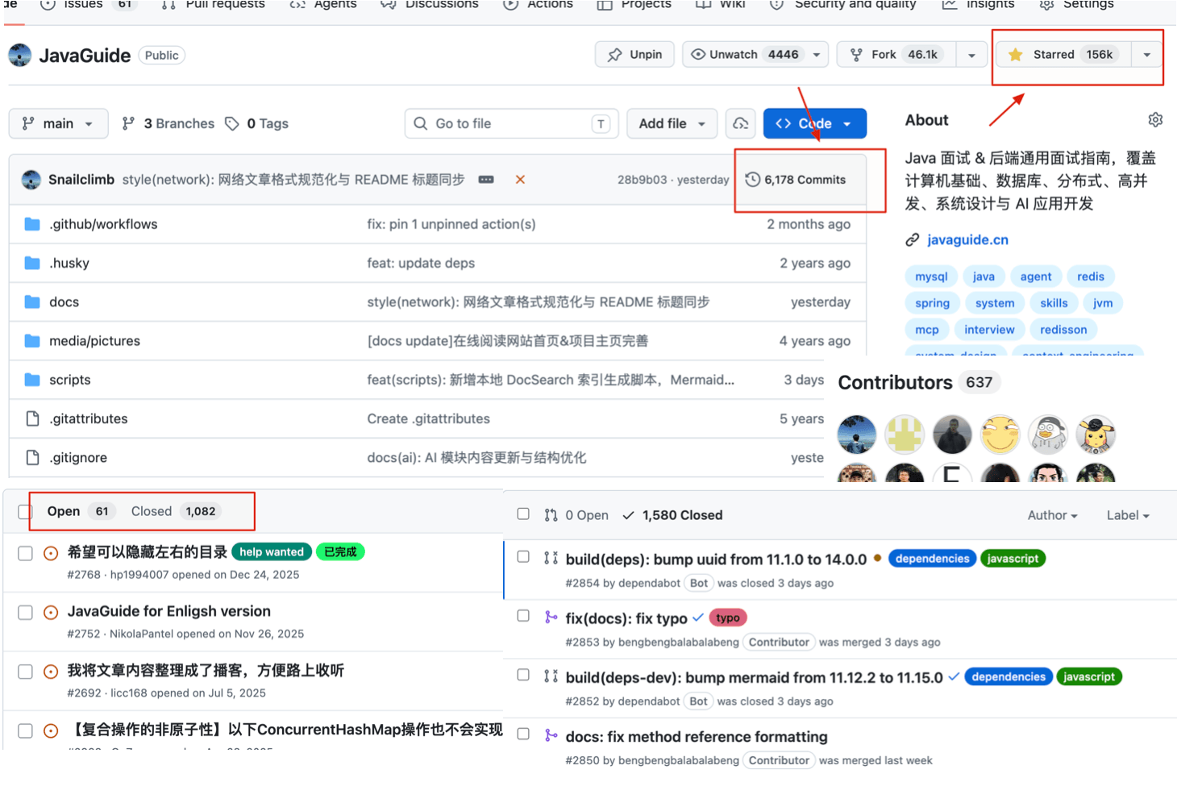The height and width of the screenshot is (803, 1177).
Task: Click closed PR icon for bump uuid
Action: click(551, 558)
